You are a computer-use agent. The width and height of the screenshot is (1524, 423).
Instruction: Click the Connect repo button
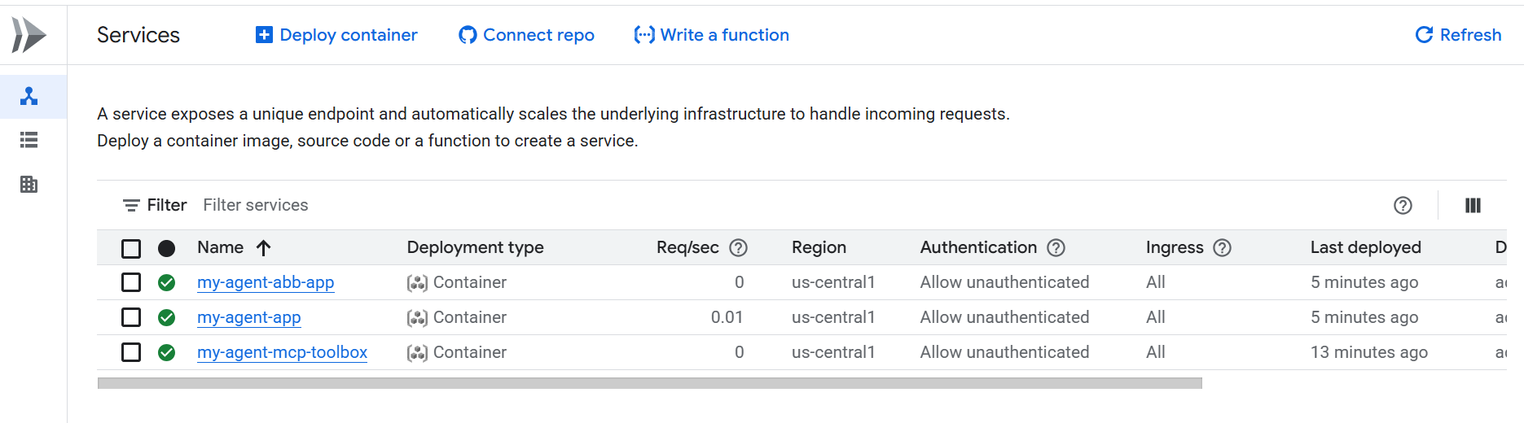pyautogui.click(x=526, y=35)
